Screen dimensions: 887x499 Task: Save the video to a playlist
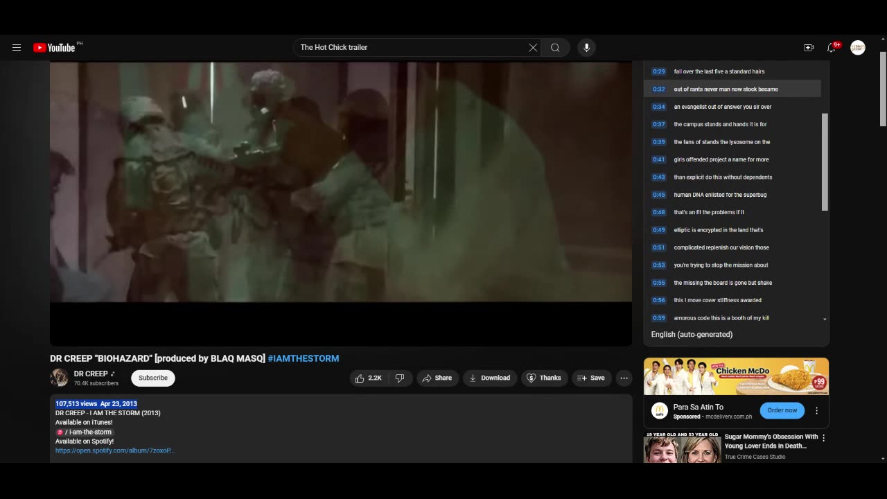[x=591, y=378]
